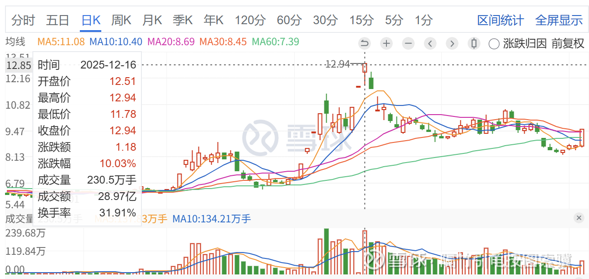This screenshot has width=589, height=279.
Task: Open the 15分 interval tab
Action: 361,20
